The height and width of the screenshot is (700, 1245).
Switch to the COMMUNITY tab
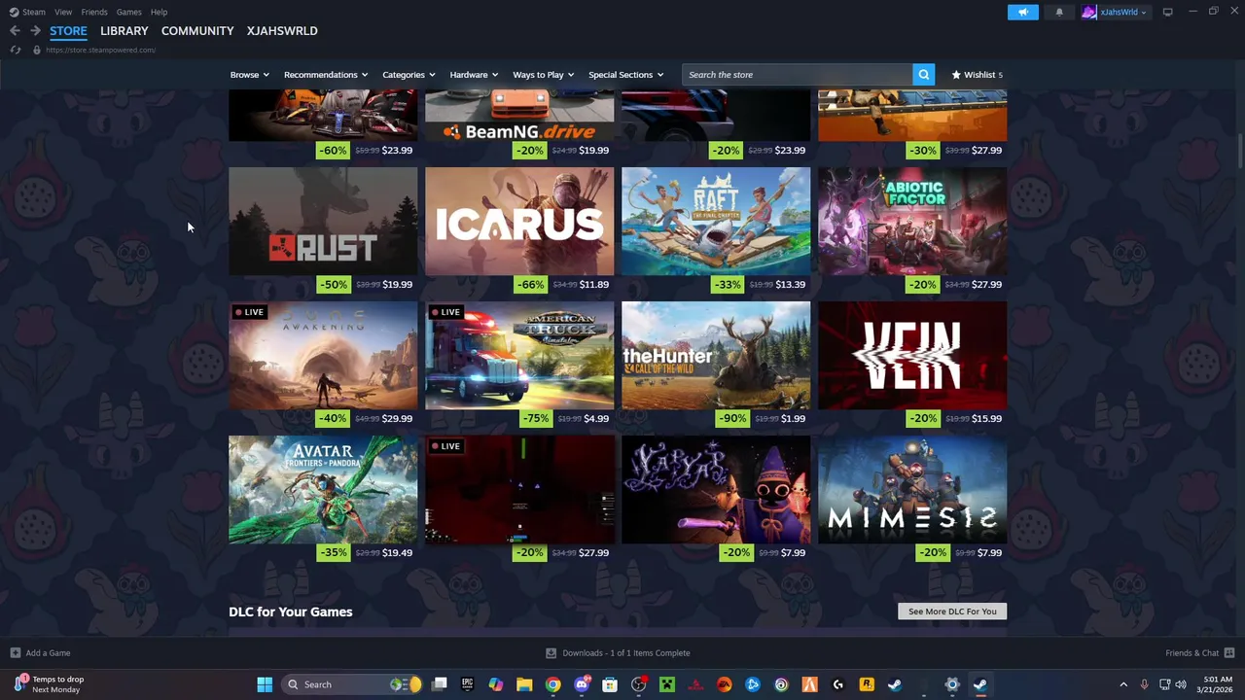click(x=197, y=31)
